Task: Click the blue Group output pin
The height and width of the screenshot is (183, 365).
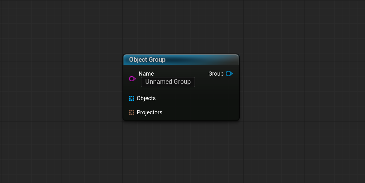Action: [229, 74]
